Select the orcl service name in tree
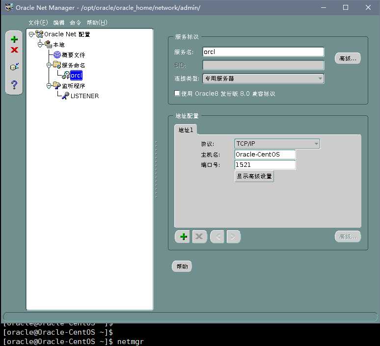The height and width of the screenshot is (346, 380). (76, 76)
